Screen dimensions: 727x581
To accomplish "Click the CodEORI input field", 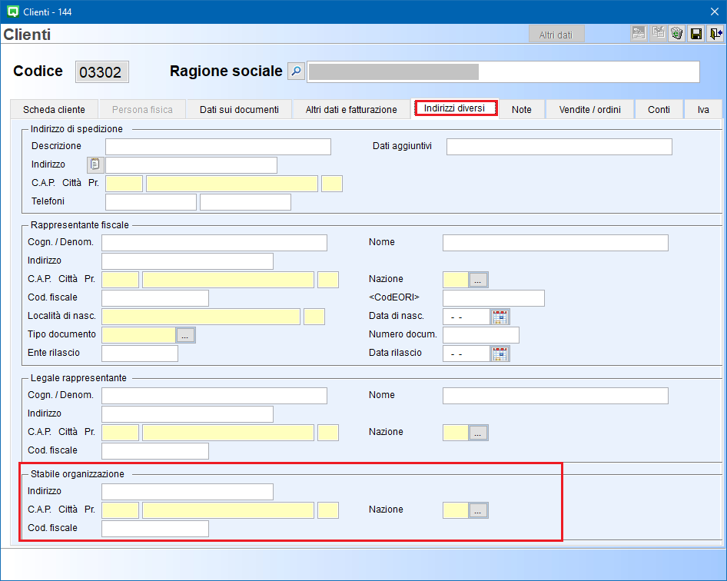I will tap(493, 298).
